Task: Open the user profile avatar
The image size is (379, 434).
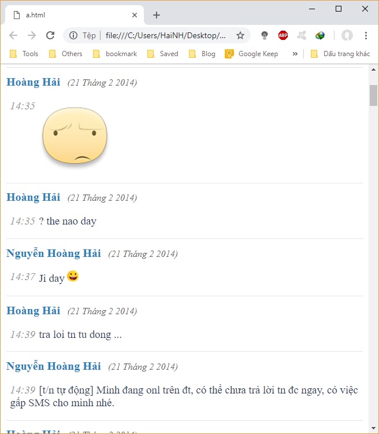Action: coord(347,35)
